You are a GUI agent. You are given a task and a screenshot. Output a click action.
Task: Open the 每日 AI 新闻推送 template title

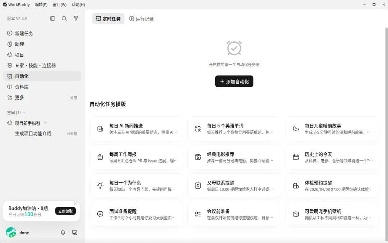(x=126, y=126)
